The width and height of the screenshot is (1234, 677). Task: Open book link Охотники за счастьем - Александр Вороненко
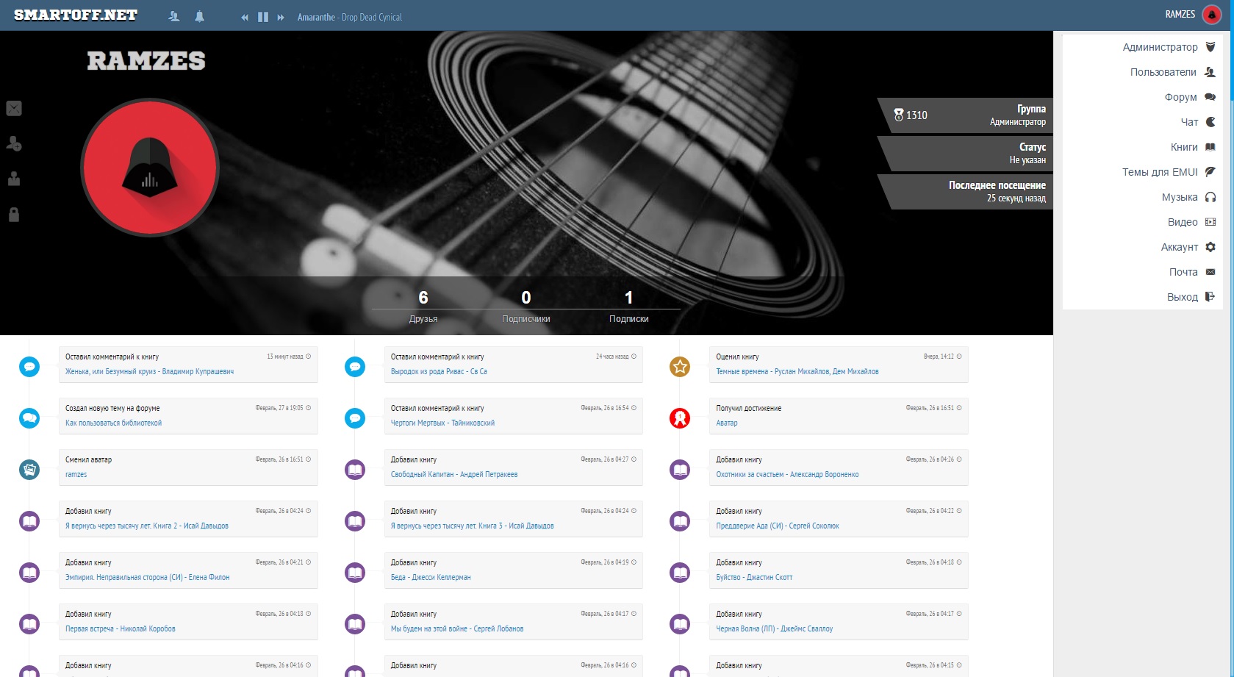coord(787,475)
